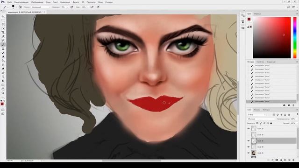Screen dimensions: 299x168
Task: Select the History Brush tool
Action: (3, 53)
